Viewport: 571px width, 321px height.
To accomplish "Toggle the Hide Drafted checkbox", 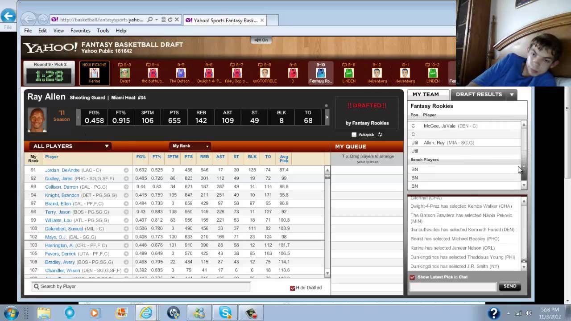I will point(293,288).
